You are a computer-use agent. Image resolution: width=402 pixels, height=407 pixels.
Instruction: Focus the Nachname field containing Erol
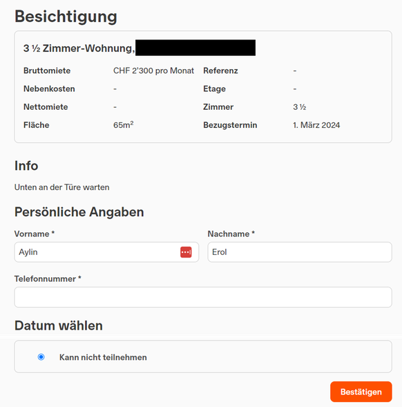pos(300,252)
